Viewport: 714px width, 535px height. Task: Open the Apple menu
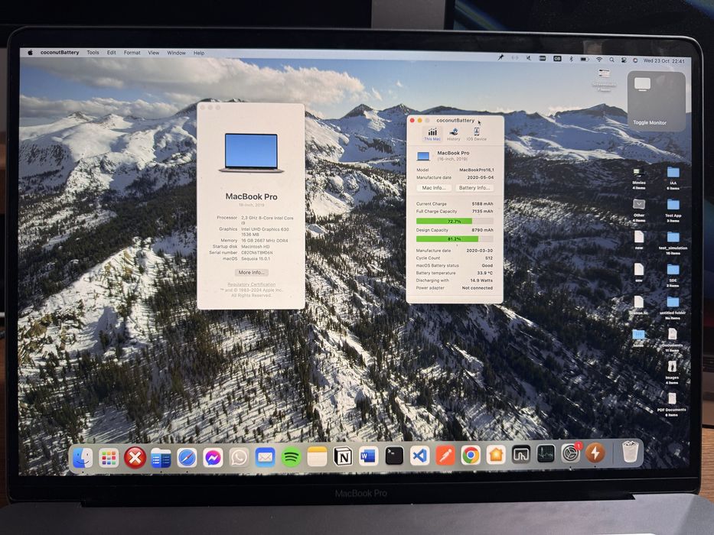click(30, 52)
